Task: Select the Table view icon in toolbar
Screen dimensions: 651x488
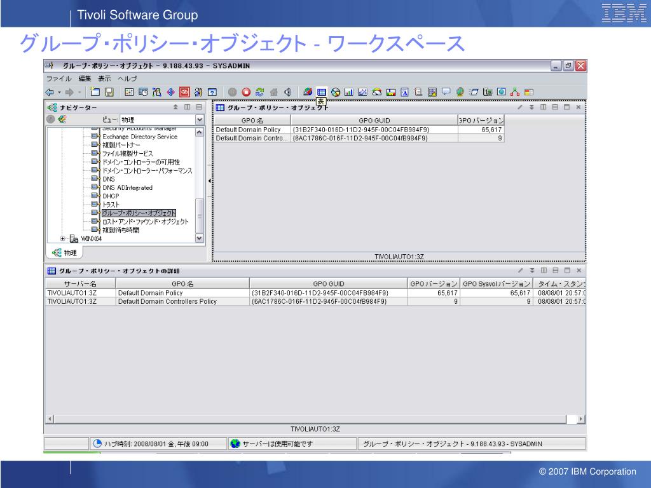Action: [321, 92]
